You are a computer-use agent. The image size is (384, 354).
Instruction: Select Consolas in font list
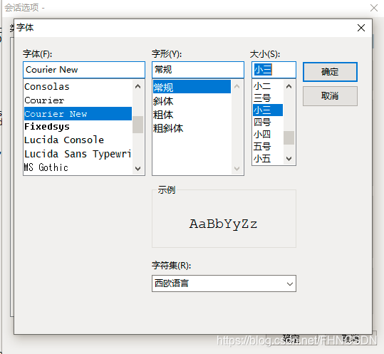(78, 87)
